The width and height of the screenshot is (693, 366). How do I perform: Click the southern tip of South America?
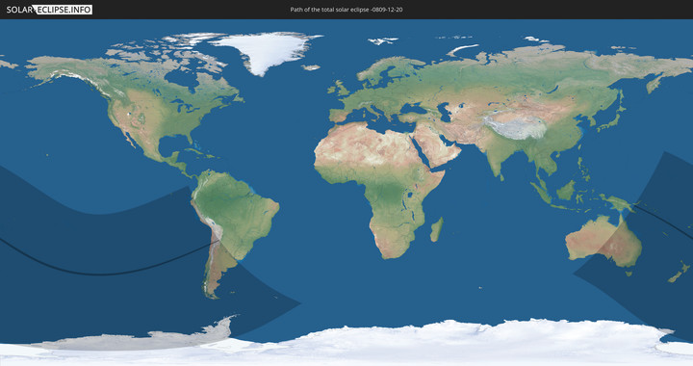click(212, 292)
